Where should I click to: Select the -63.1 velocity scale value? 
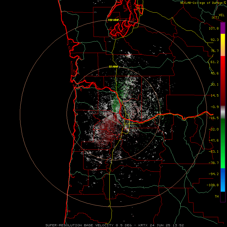point(214,152)
